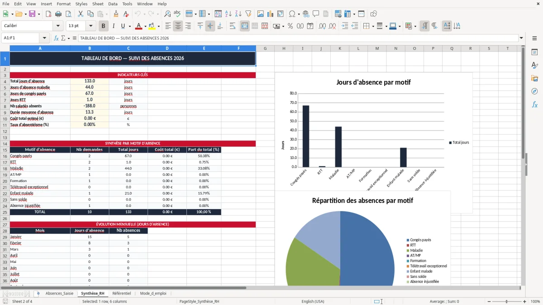The image size is (543, 305).
Task: Switch to Référentiel sheet tab
Action: coord(122,293)
